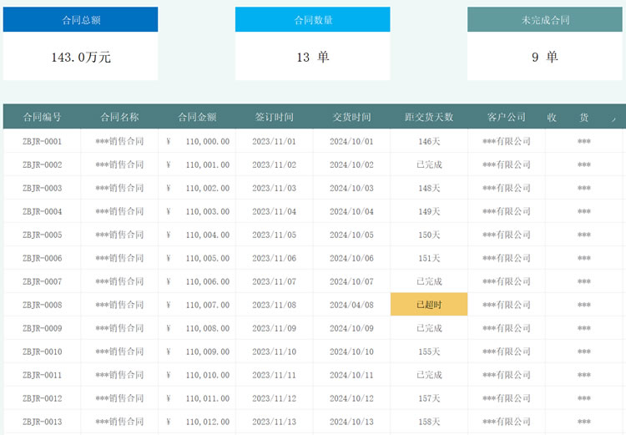This screenshot has width=626, height=435.
Task: Click the 距交货天数 column header
Action: pos(429,117)
